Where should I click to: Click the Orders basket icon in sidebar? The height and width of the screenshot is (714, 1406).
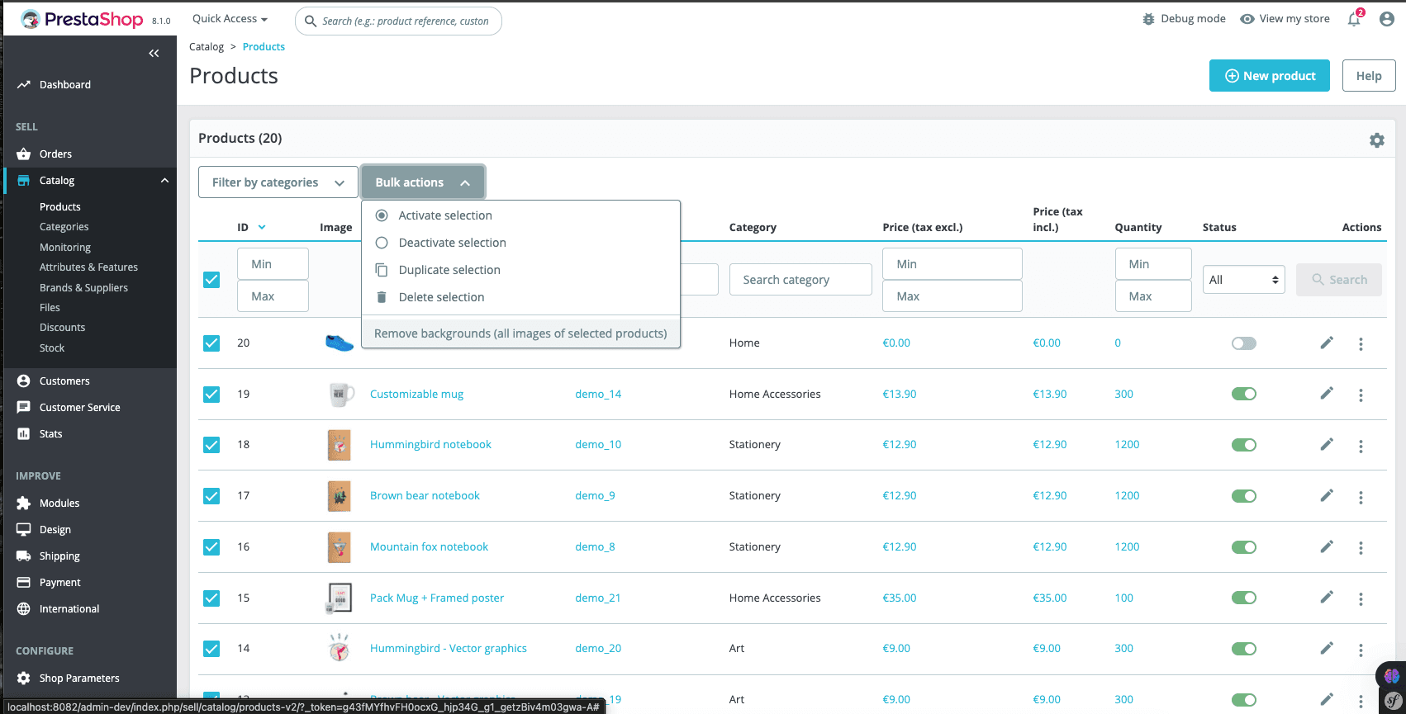point(23,154)
